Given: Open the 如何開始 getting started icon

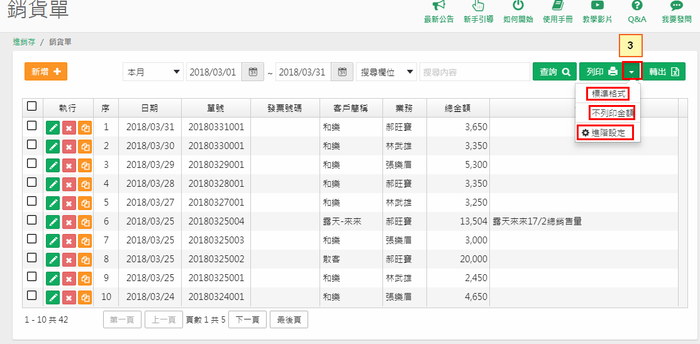Looking at the screenshot, I should (518, 6).
